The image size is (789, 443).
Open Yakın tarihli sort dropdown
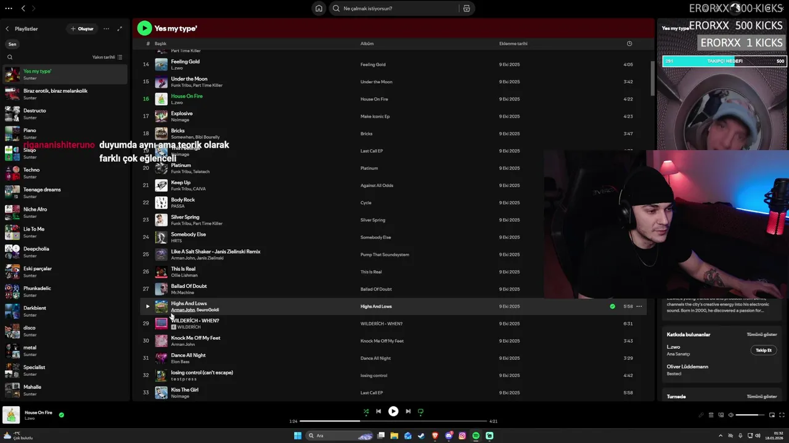pyautogui.click(x=107, y=57)
